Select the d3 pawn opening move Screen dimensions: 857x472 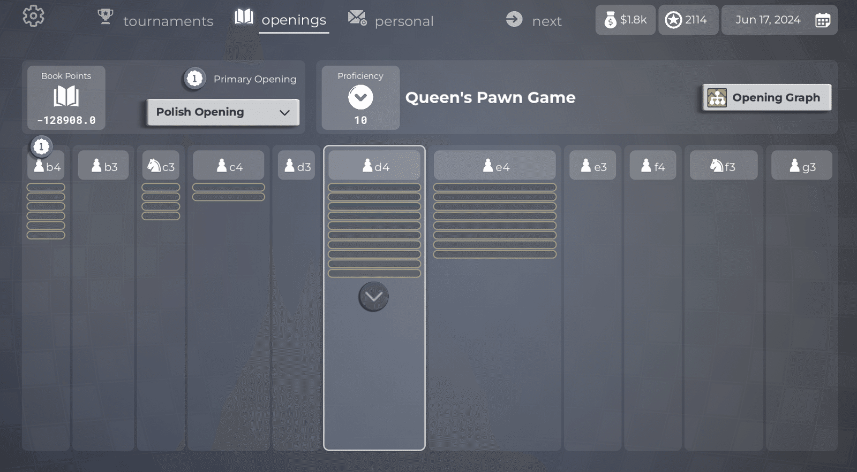[x=296, y=165]
